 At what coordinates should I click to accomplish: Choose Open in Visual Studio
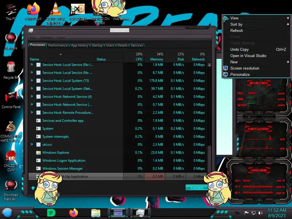(248, 56)
